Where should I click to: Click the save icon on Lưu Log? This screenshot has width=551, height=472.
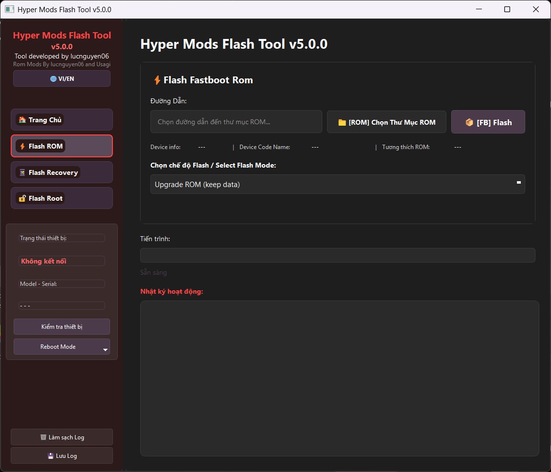(x=50, y=455)
